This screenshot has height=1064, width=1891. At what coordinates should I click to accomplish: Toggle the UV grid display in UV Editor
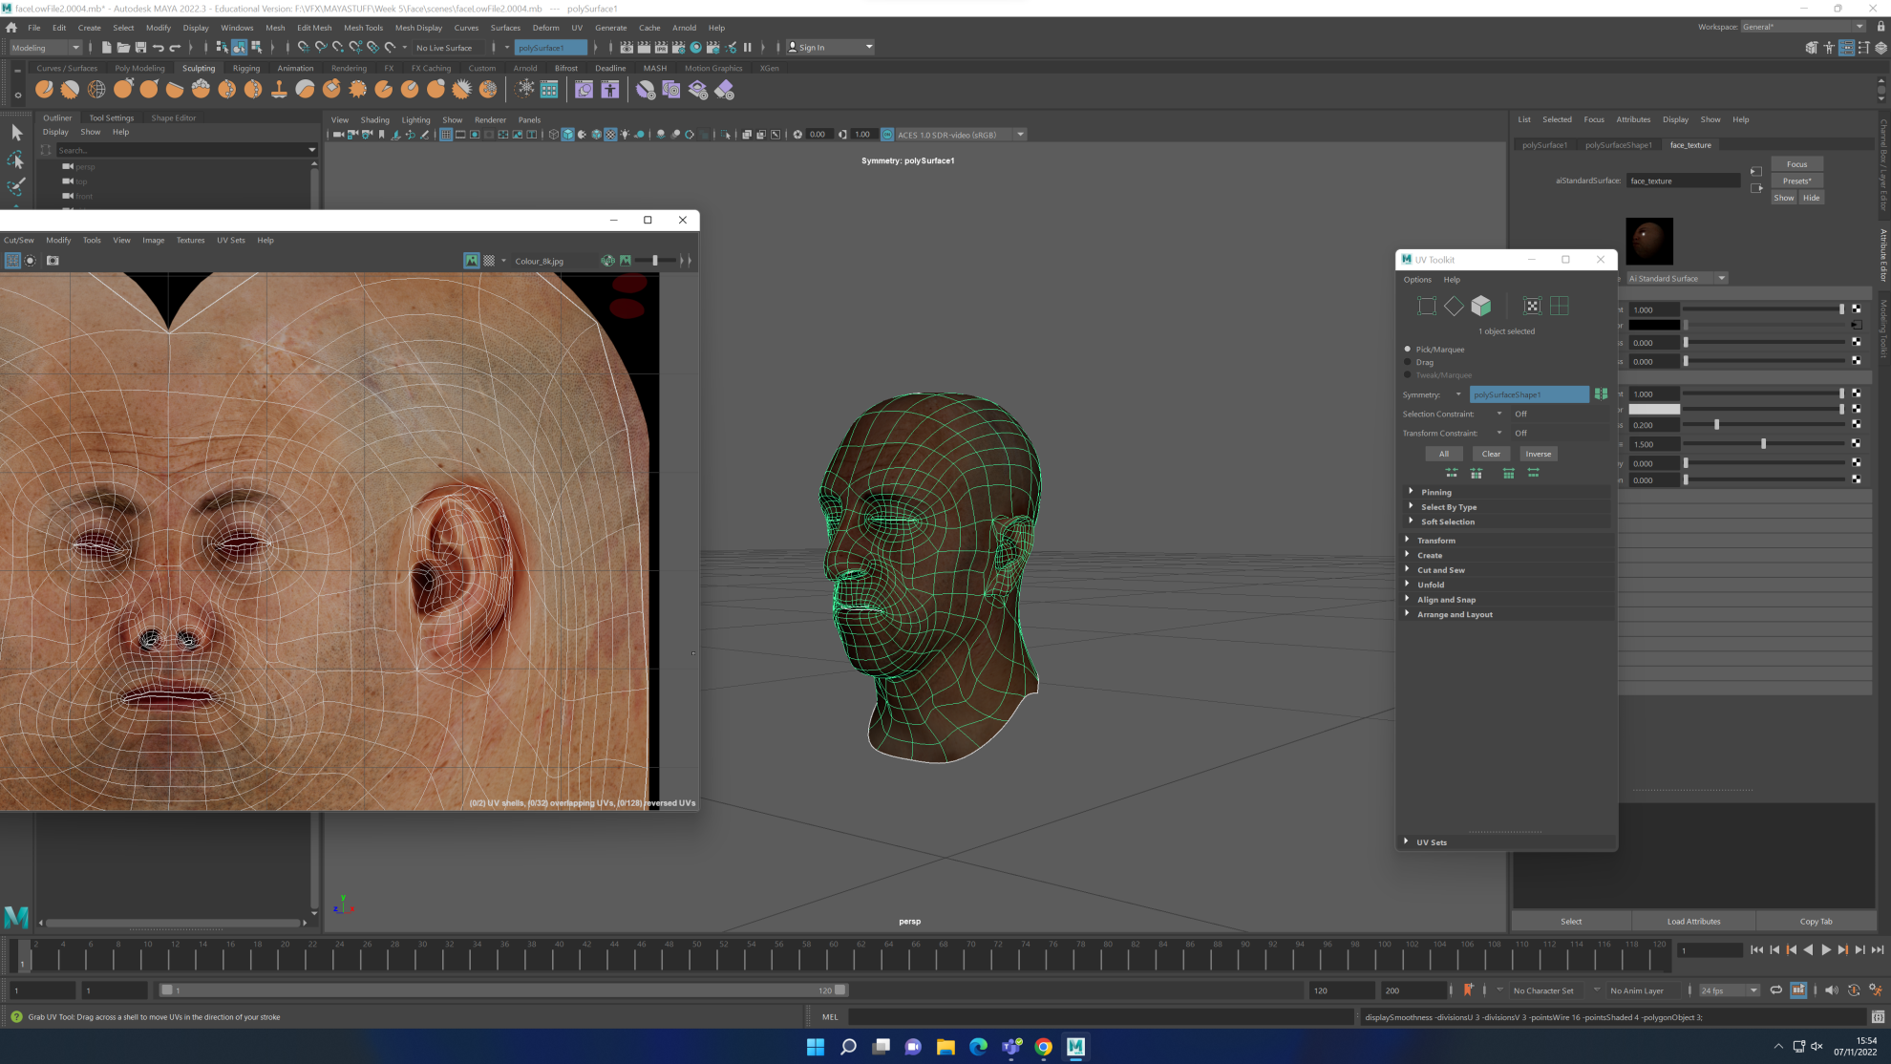[x=12, y=261]
